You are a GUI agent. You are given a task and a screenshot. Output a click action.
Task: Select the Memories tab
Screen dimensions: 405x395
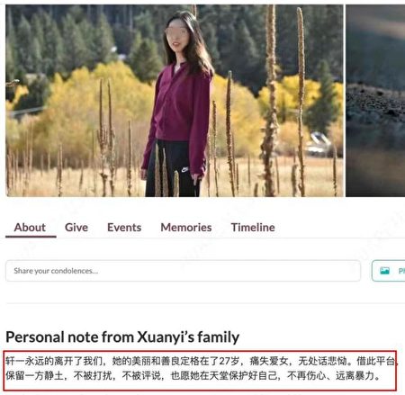click(x=186, y=228)
